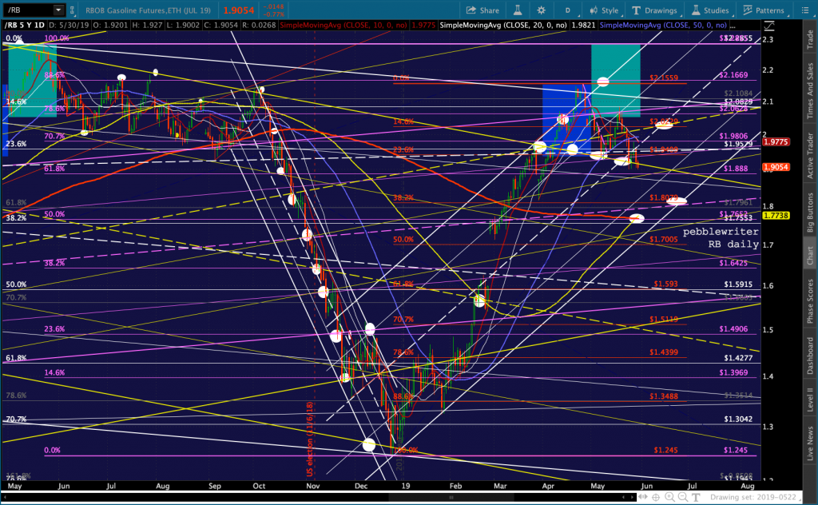Click the symbol link clip icon
The image size is (818, 505).
click(72, 10)
